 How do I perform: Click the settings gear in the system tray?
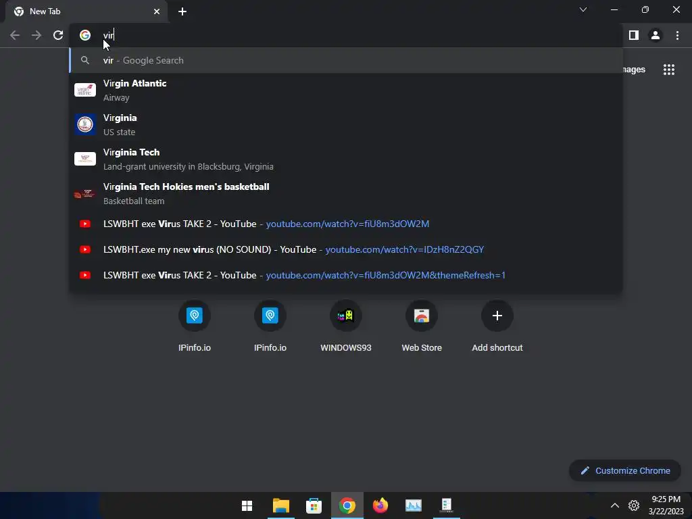point(634,505)
